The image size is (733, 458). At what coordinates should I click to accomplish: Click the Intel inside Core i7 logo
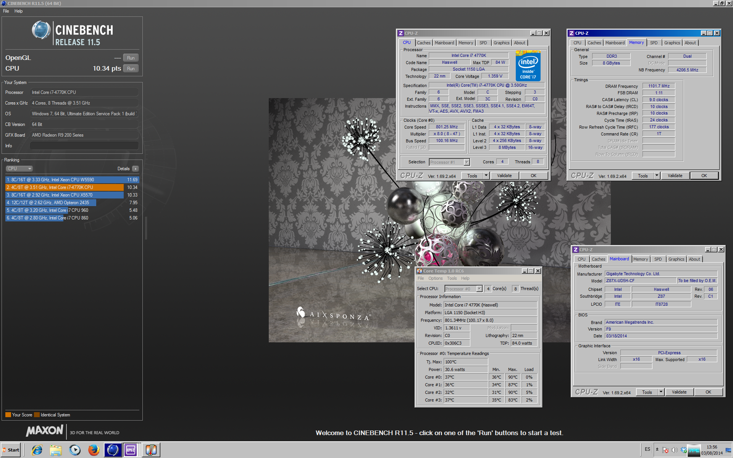click(528, 66)
